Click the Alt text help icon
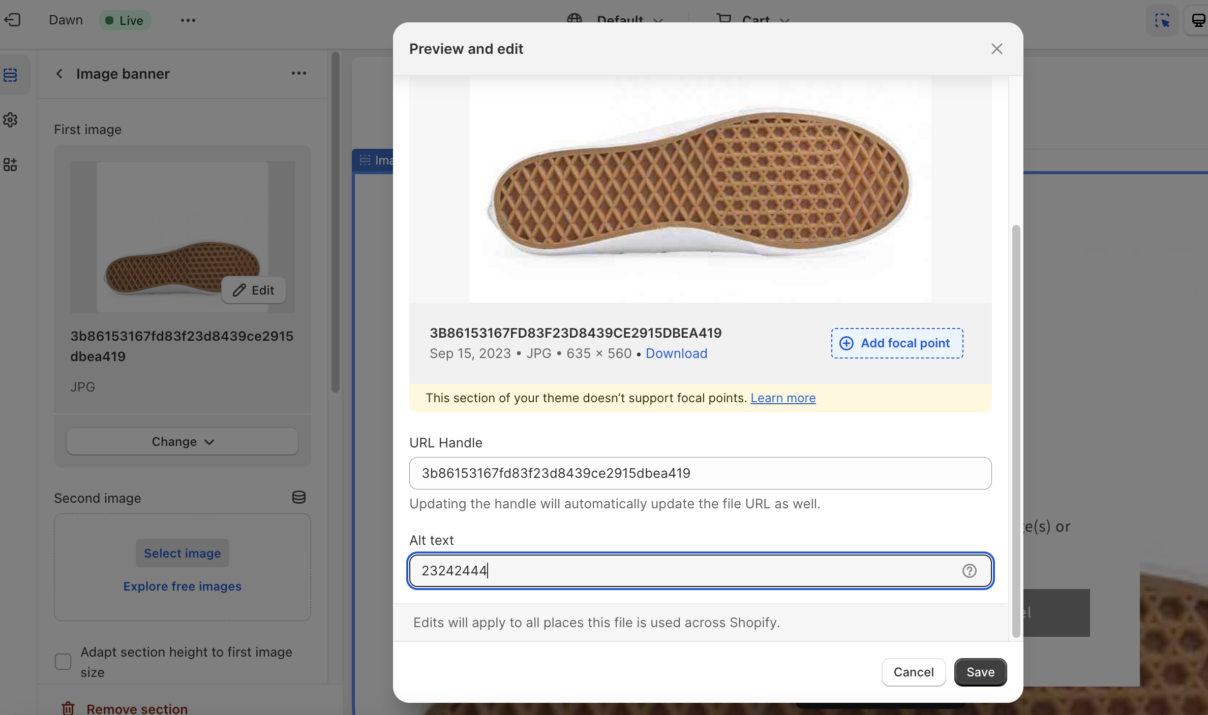 coord(969,571)
